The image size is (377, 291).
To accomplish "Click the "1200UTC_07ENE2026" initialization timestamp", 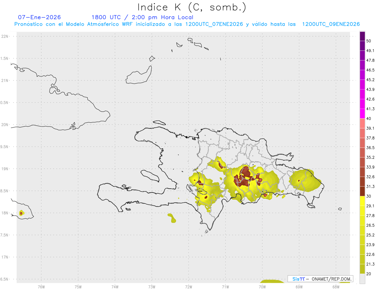I will point(214,24).
